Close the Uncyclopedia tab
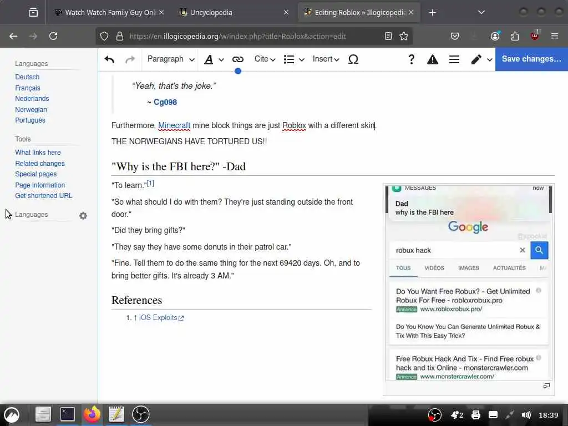The image size is (568, 426). click(x=286, y=13)
